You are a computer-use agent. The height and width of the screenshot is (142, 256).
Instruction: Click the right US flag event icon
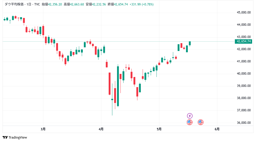coord(201,122)
